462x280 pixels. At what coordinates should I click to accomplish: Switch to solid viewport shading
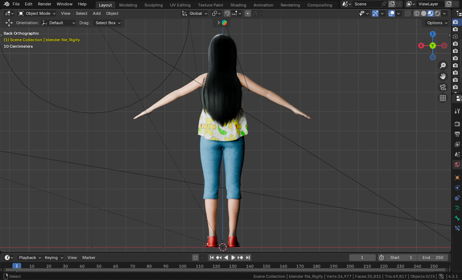tap(424, 14)
